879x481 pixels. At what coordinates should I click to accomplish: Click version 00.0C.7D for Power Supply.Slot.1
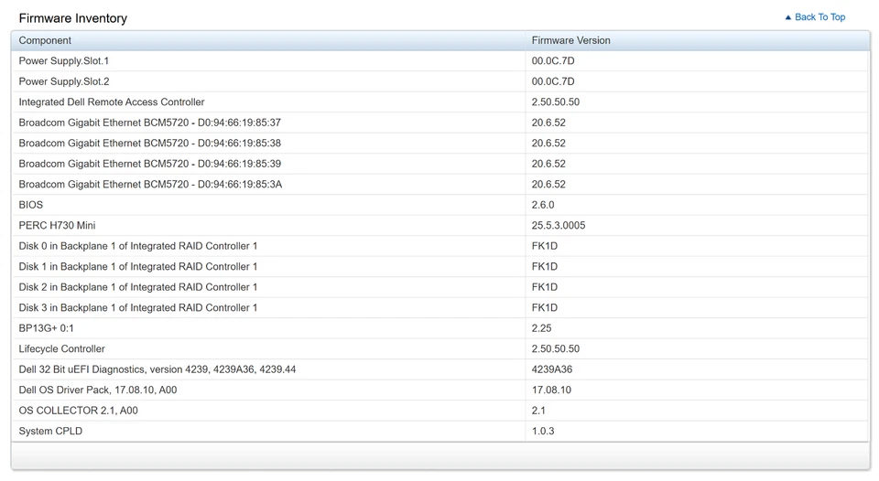click(553, 61)
